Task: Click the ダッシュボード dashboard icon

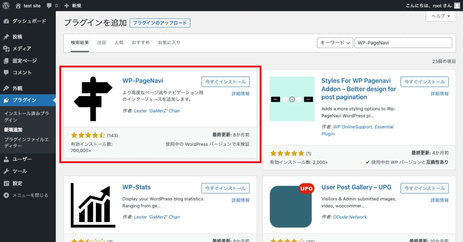Action: point(6,21)
